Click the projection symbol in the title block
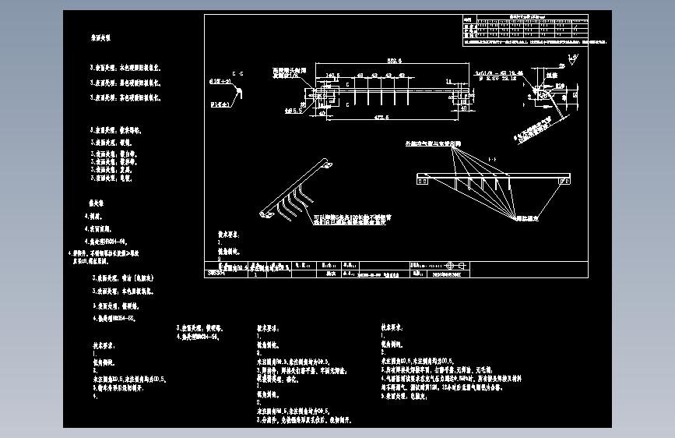 (455, 266)
